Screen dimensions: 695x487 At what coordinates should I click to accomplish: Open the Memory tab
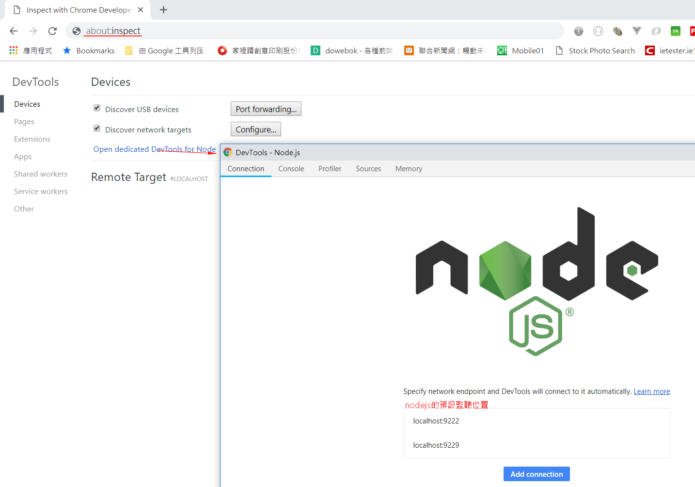click(408, 168)
